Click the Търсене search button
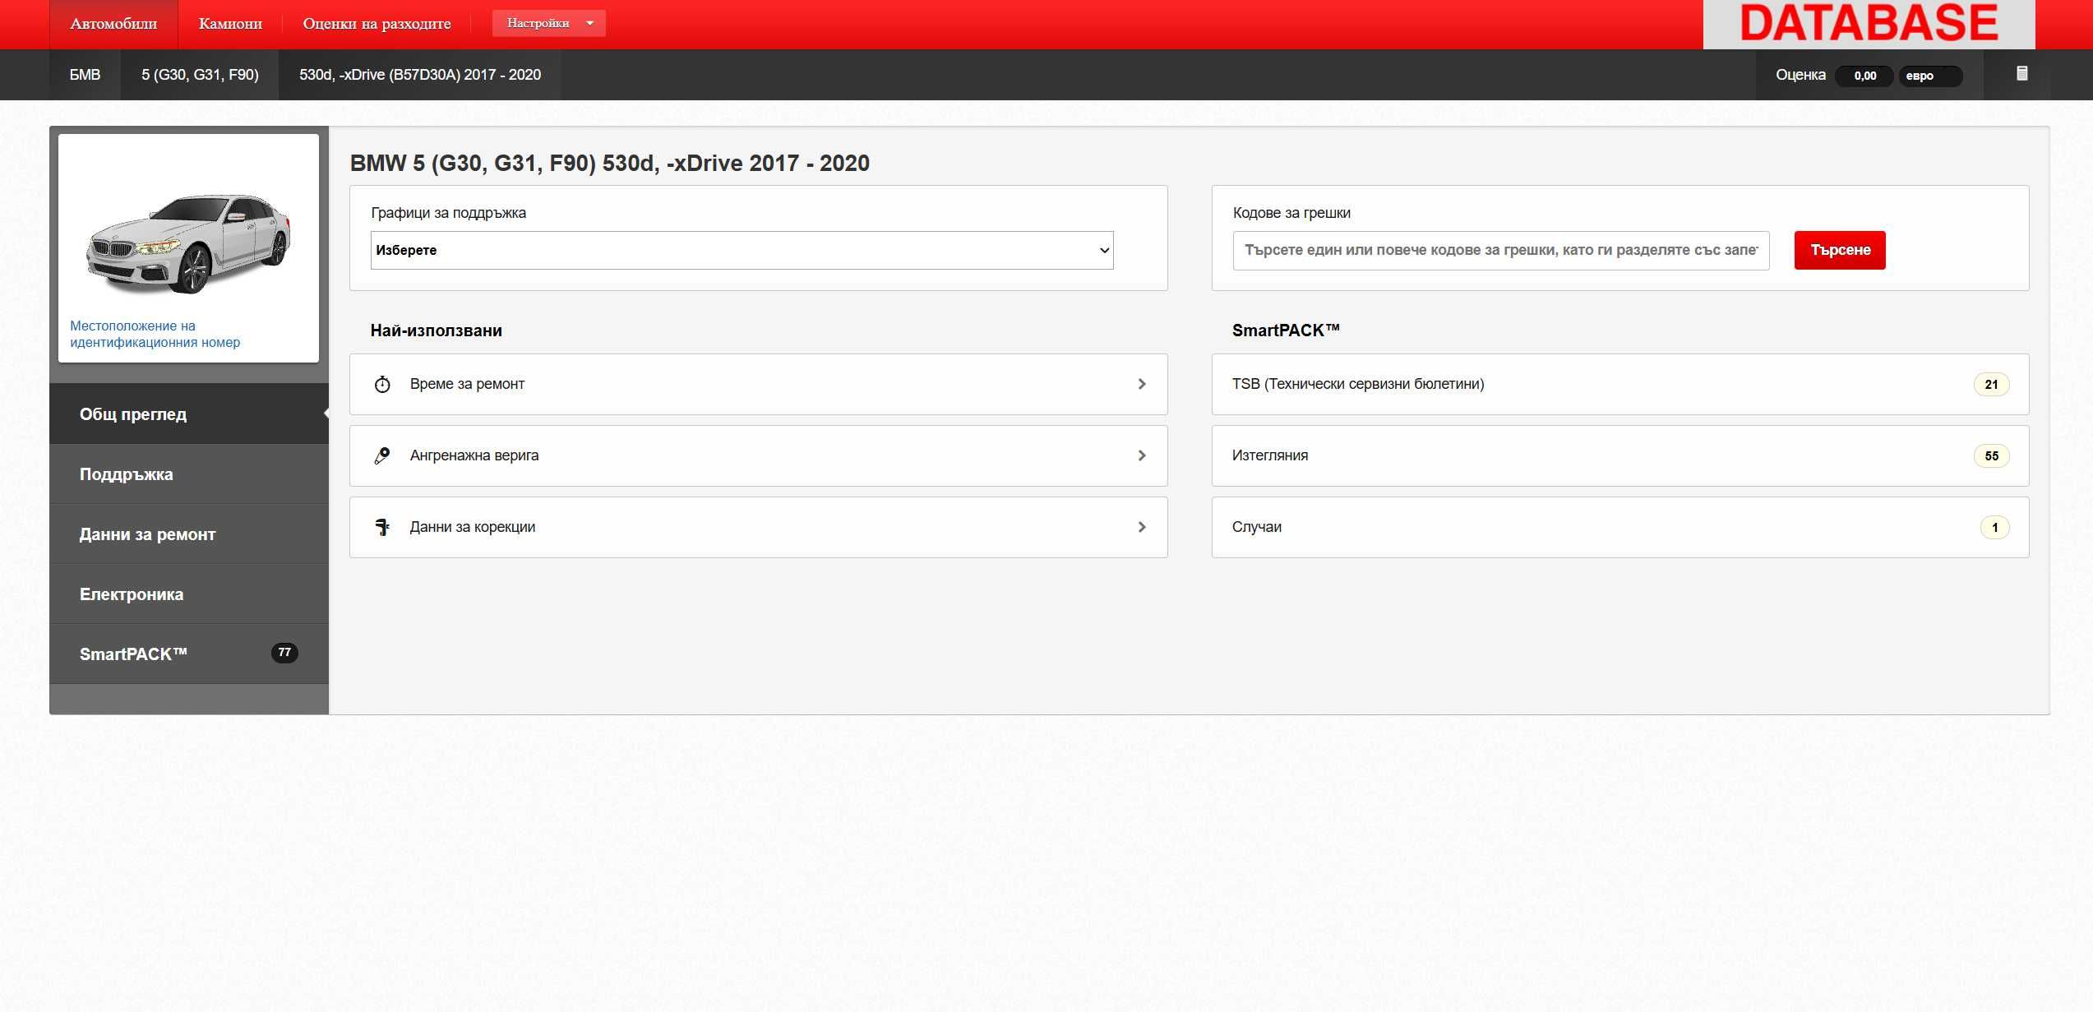 [x=1840, y=250]
